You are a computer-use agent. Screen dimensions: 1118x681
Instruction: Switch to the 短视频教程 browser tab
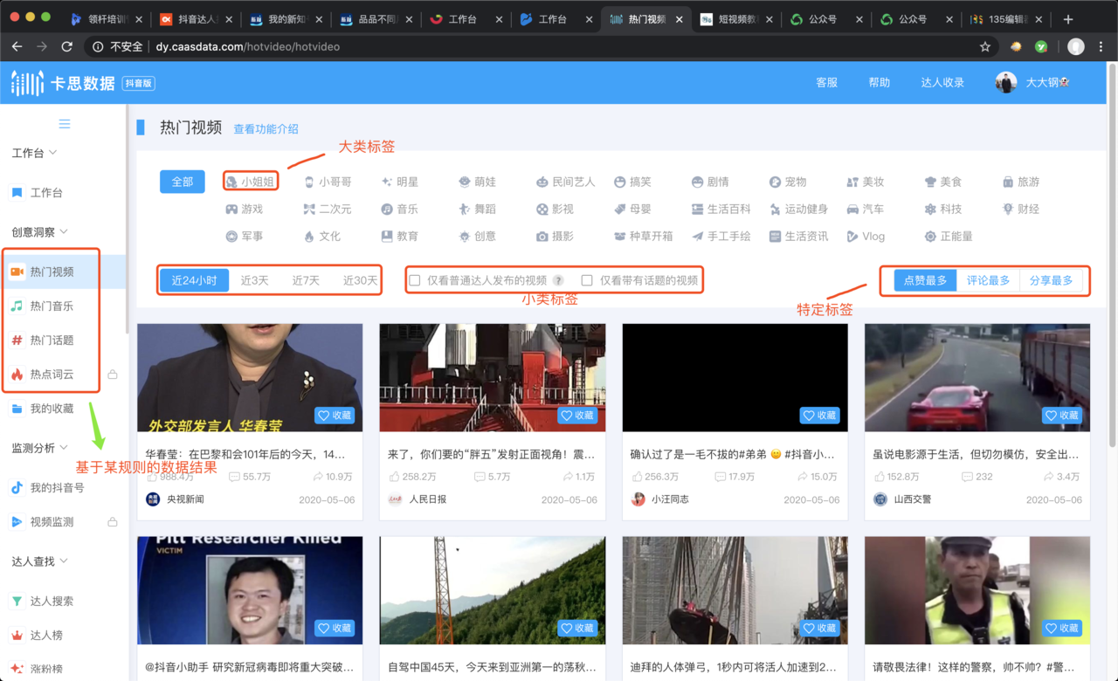pyautogui.click(x=738, y=19)
